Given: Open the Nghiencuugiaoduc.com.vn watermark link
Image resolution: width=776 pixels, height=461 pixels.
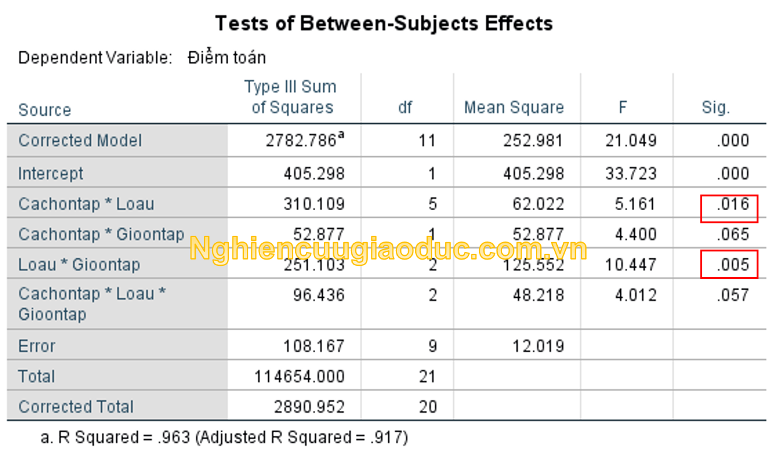Looking at the screenshot, I should tap(388, 250).
